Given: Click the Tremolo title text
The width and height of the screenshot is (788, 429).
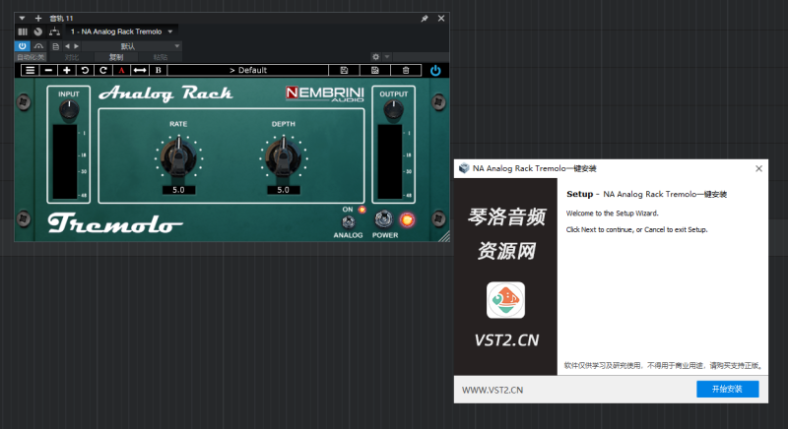Looking at the screenshot, I should 115,223.
